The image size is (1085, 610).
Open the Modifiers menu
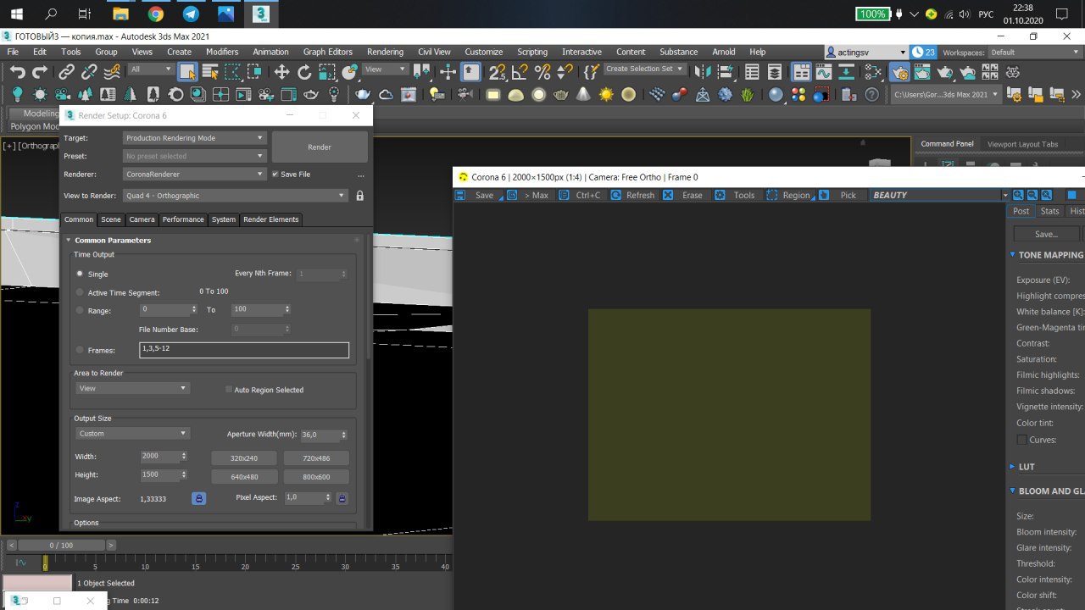click(222, 52)
